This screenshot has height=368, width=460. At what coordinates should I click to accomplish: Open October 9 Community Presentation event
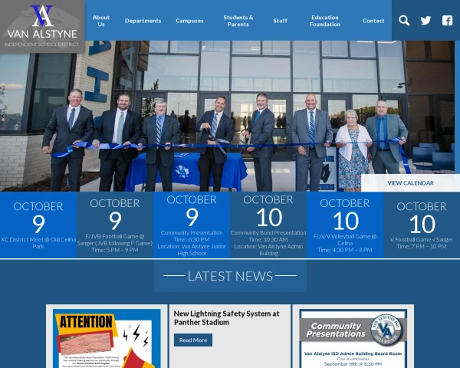coord(192,225)
